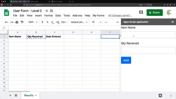Viewport: 176px width, 99px height.
Task: Click the Explore button at bottom right
Action: (x=160, y=95)
